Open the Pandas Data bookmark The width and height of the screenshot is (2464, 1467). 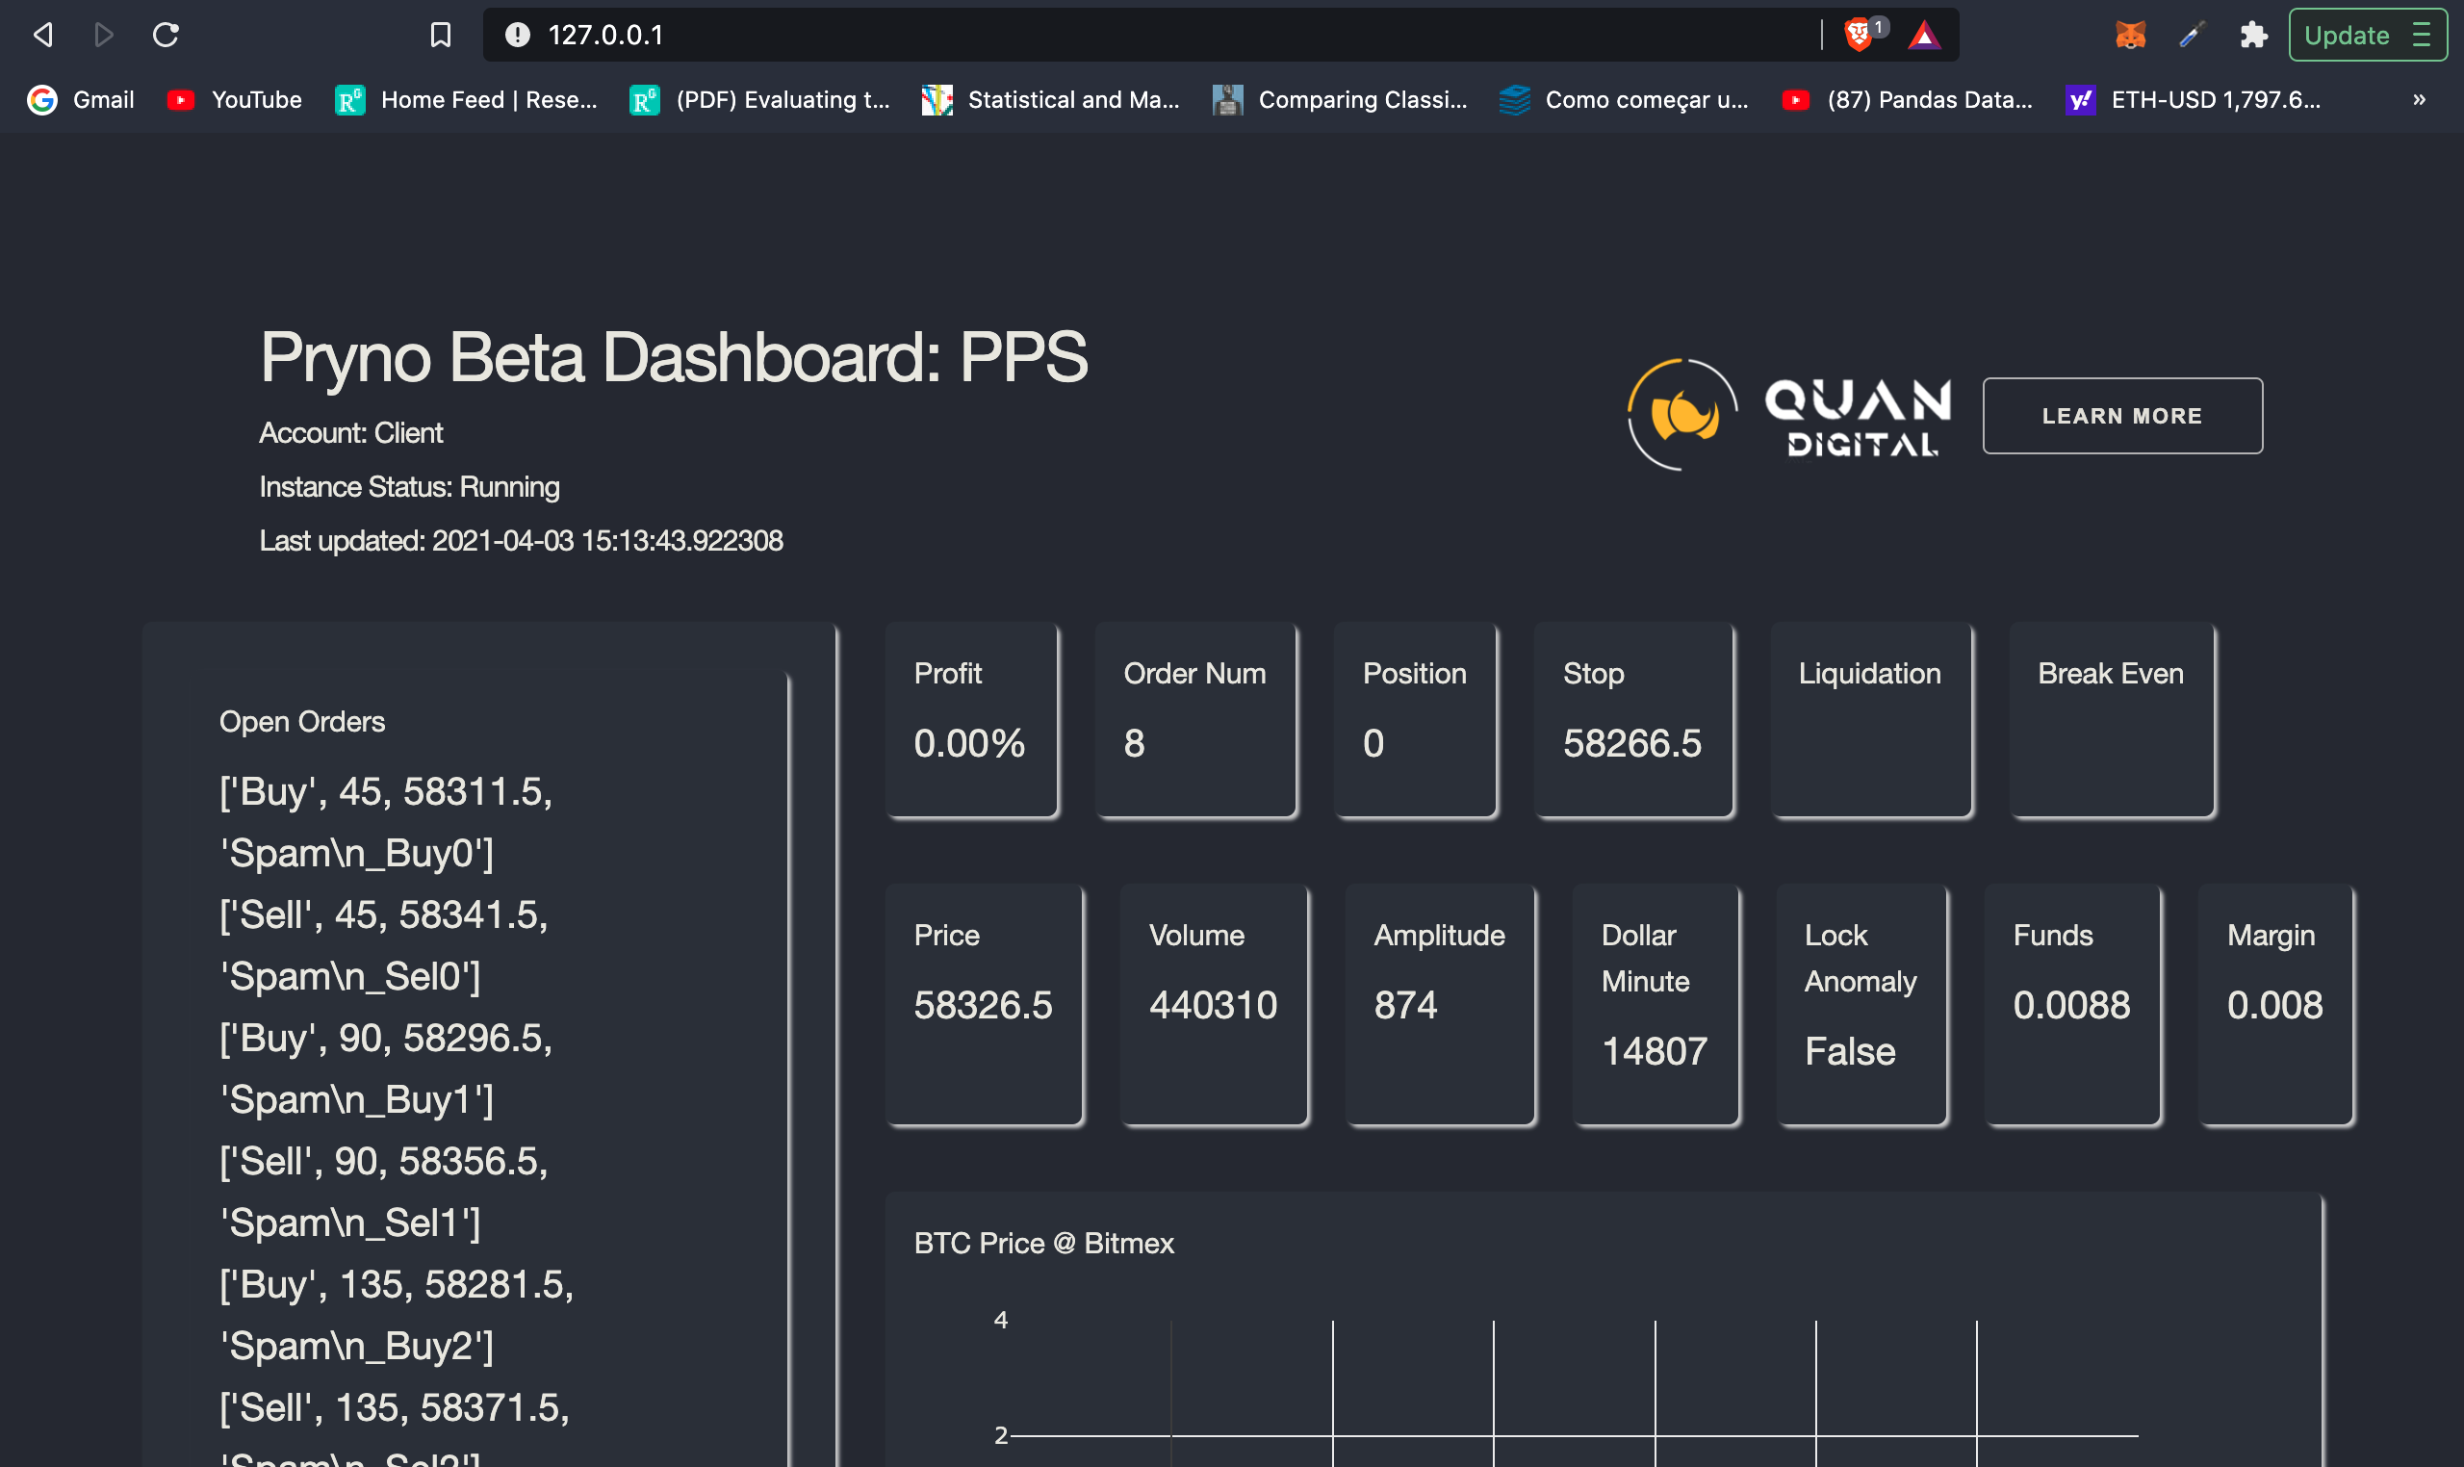point(1908,100)
